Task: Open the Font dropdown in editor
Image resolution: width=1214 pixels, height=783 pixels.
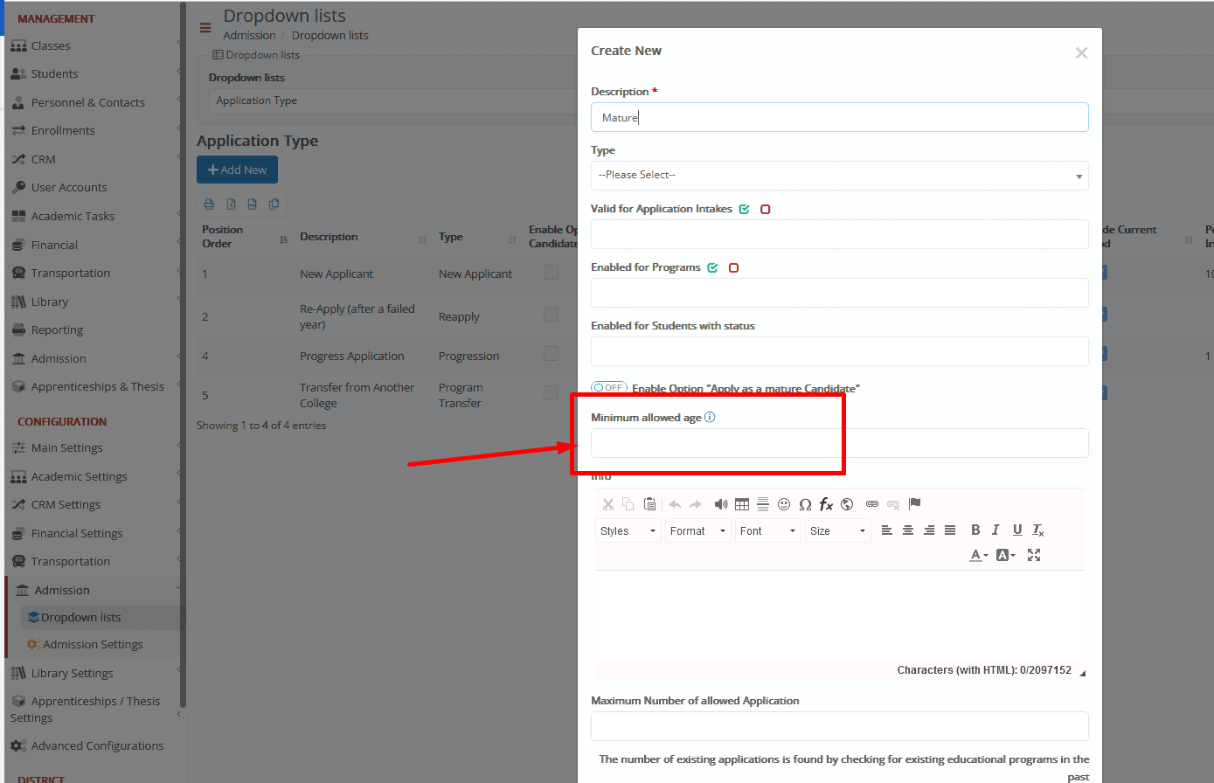Action: coord(768,530)
